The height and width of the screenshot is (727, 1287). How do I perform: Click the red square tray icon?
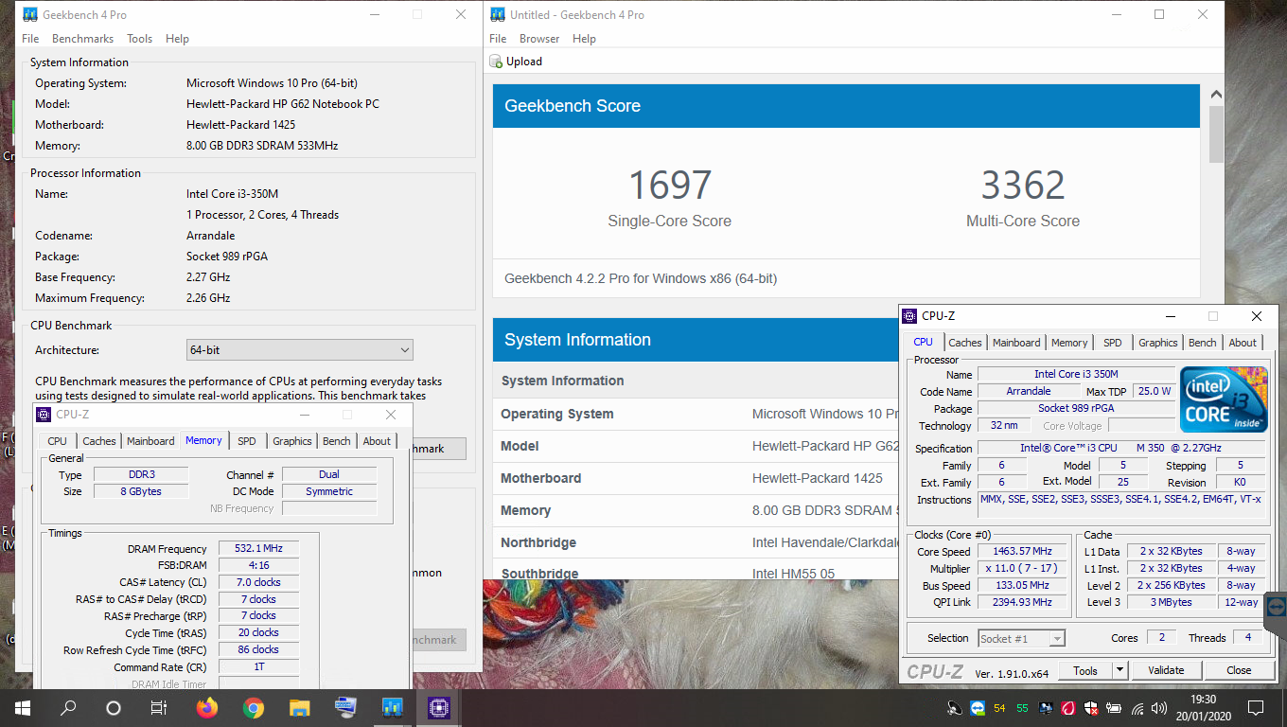coord(1068,708)
